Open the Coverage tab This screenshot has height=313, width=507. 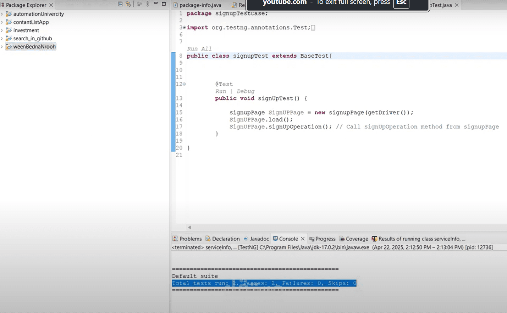coord(354,239)
